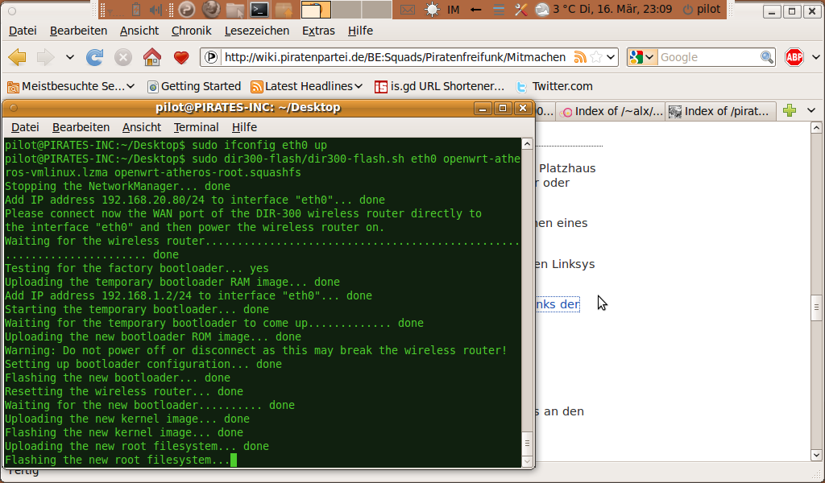Launch the terminal from the top panel
Screen dimensions: 825x483
(x=259, y=10)
